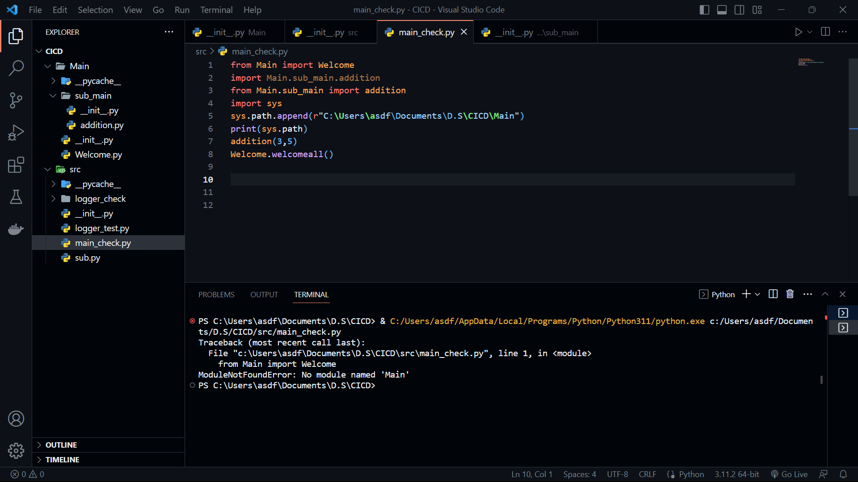Run main_check.py with the play button
The image size is (858, 482).
click(799, 32)
